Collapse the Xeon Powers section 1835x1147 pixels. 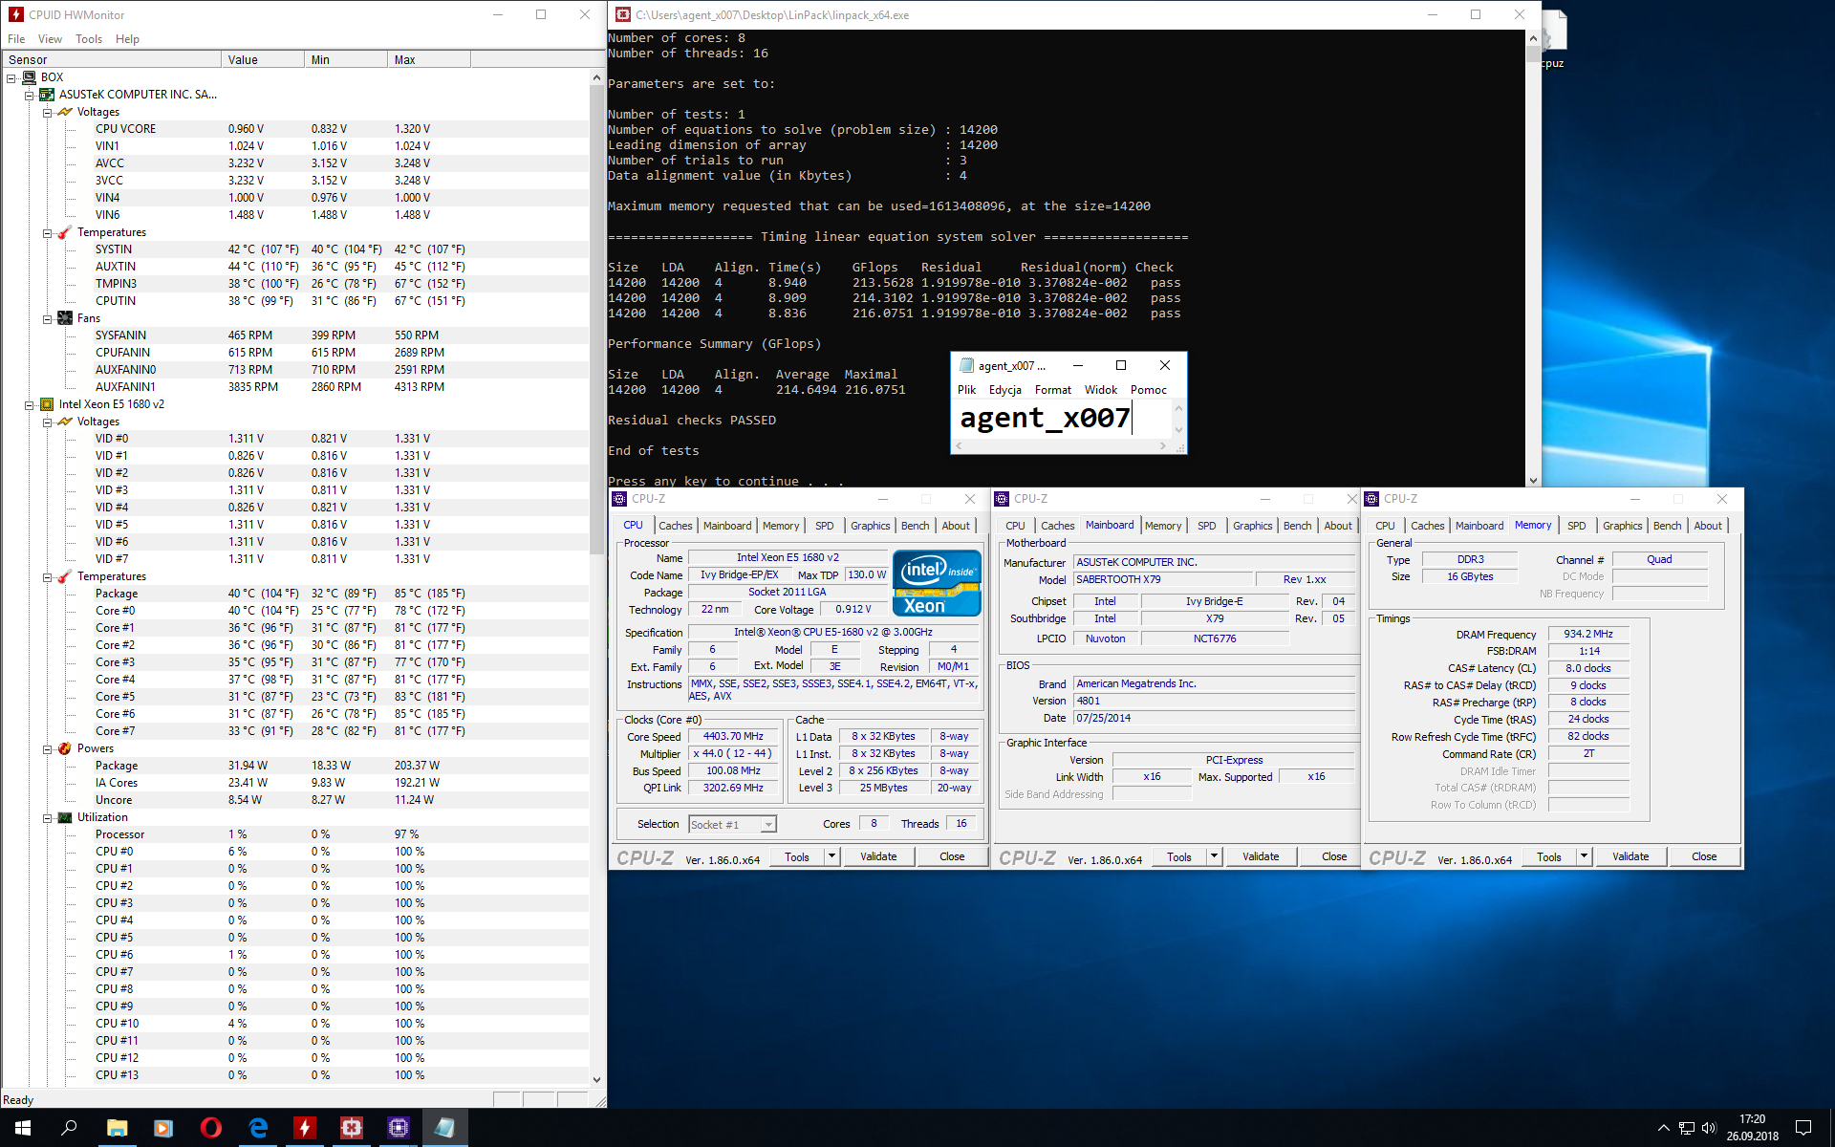click(x=47, y=748)
